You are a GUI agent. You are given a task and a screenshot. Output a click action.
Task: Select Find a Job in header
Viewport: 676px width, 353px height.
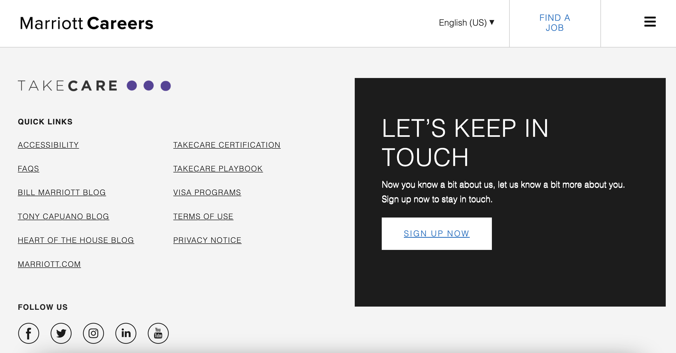555,23
